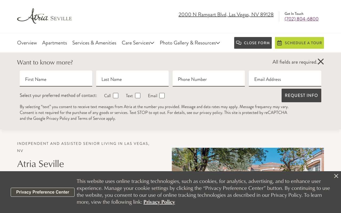
Task: Tick the Email contact method checkbox
Action: 162,96
